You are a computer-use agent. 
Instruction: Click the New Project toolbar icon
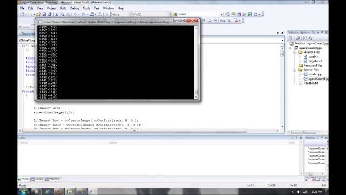22,15
